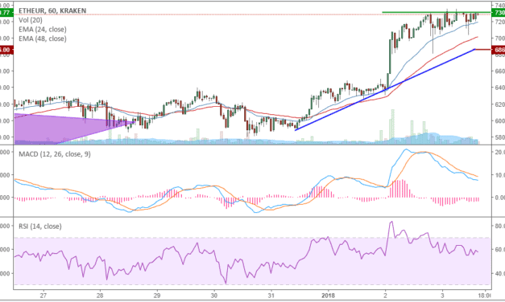Select the EMA (48, close) indicator label
This screenshot has height=302, width=505.
43,39
